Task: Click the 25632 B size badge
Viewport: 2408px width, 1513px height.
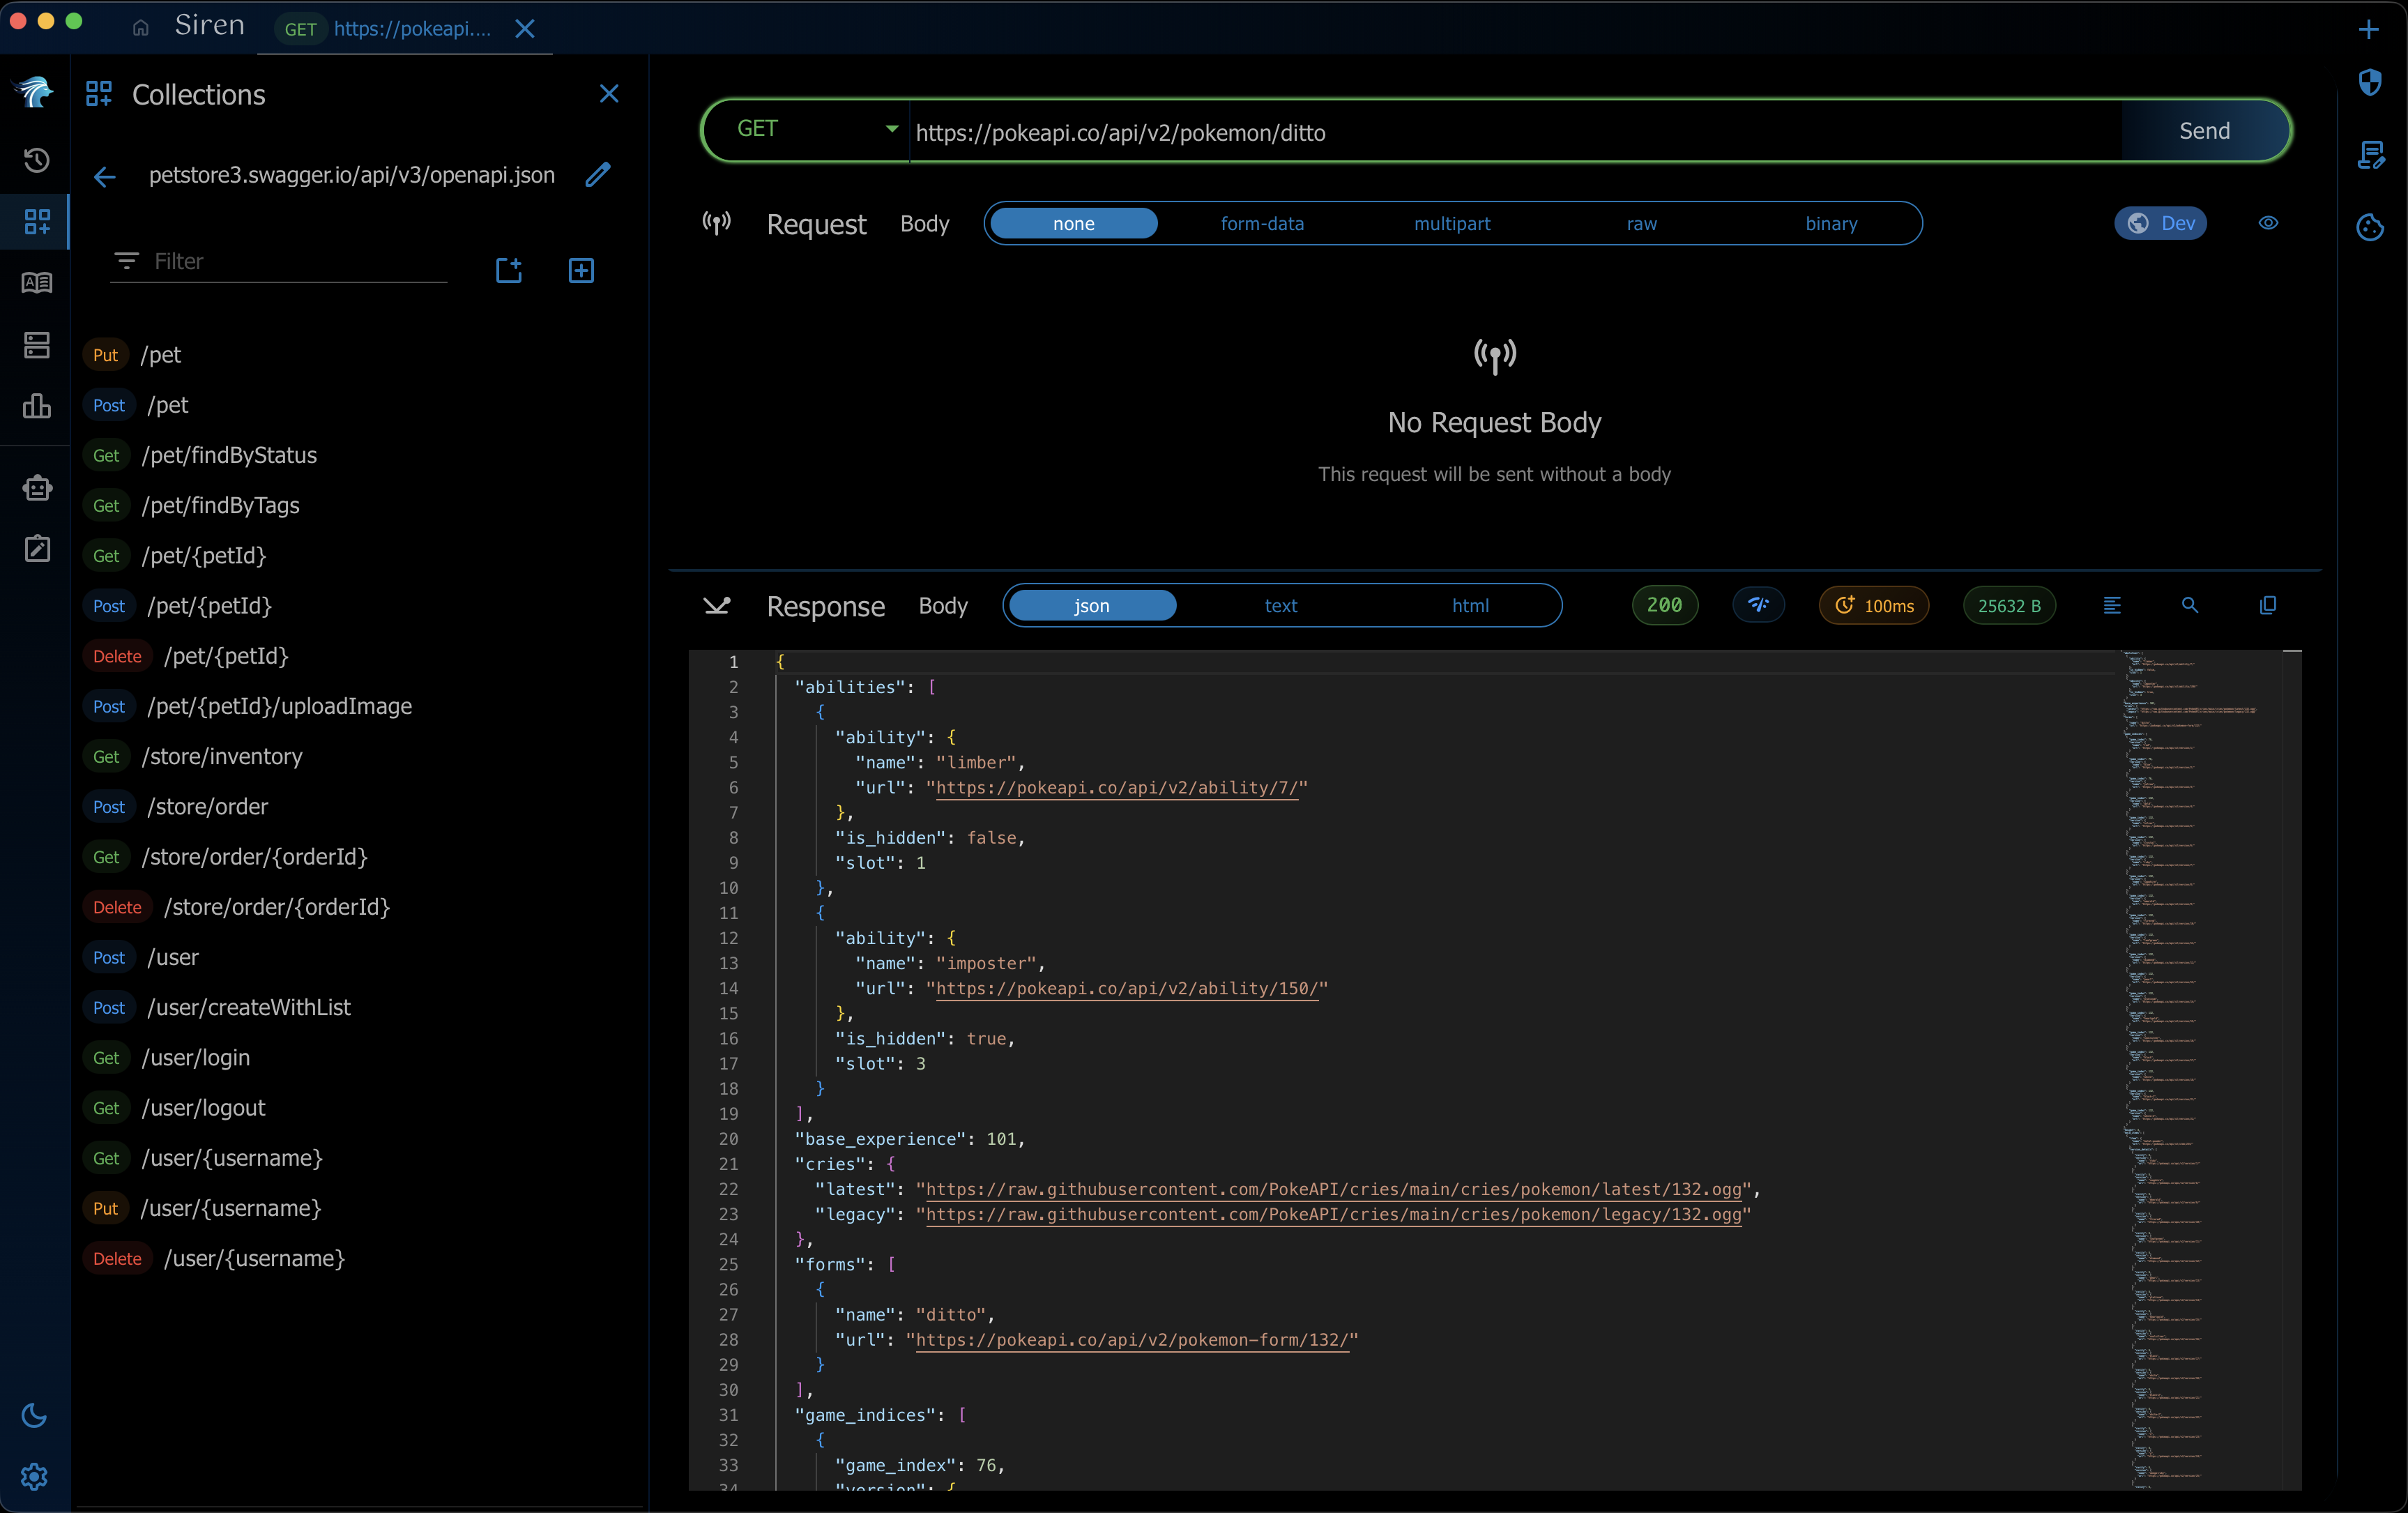Action: pos(2009,605)
